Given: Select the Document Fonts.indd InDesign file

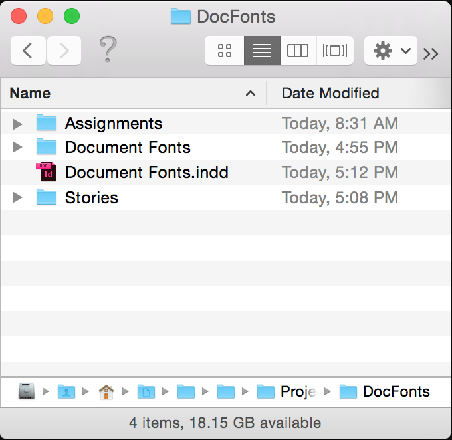Looking at the screenshot, I should click(x=146, y=173).
